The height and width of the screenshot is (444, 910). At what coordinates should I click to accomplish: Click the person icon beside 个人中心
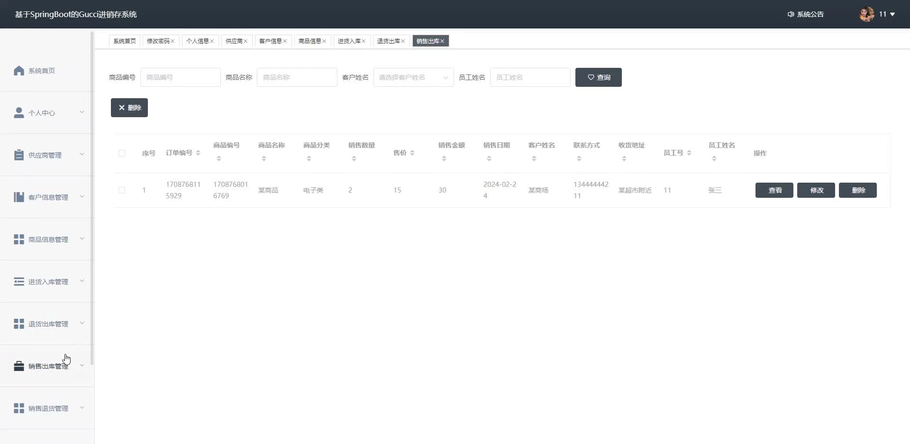(19, 113)
